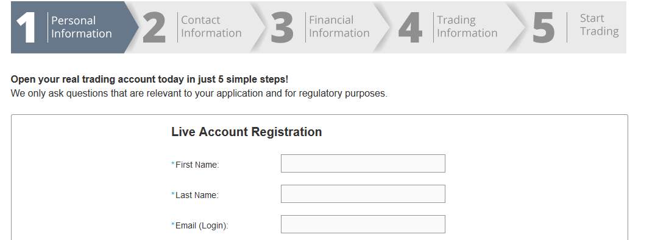This screenshot has width=655, height=240.
Task: Click inside the Email (Login) field
Action: [363, 224]
